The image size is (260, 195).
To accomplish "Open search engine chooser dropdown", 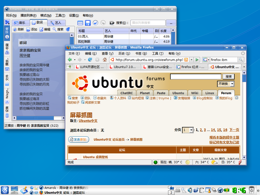I will coord(206,60).
